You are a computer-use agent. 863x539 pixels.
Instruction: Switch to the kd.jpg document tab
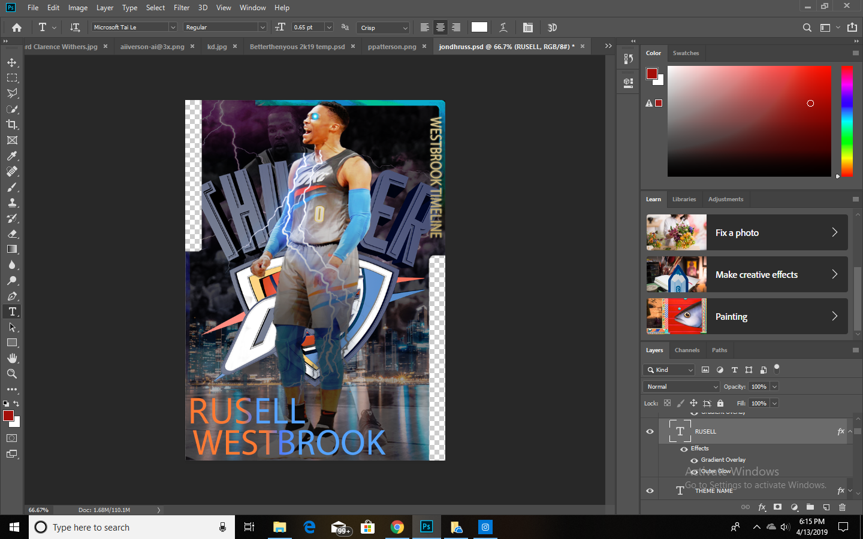coord(217,47)
